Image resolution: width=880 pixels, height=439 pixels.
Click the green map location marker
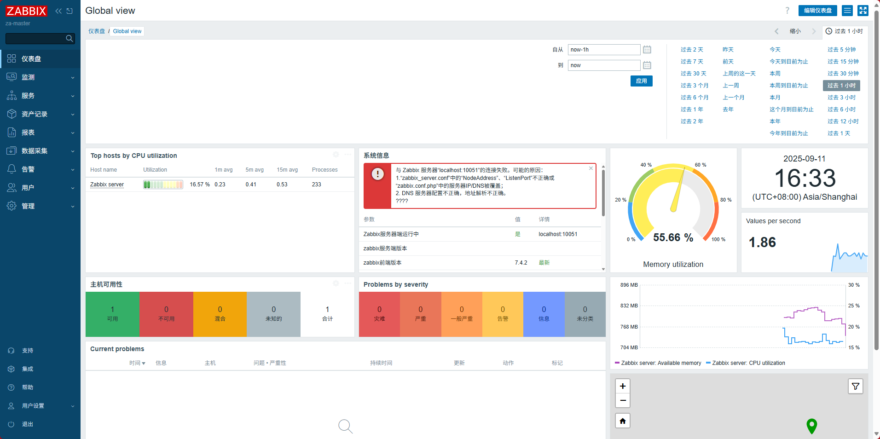[x=812, y=426]
